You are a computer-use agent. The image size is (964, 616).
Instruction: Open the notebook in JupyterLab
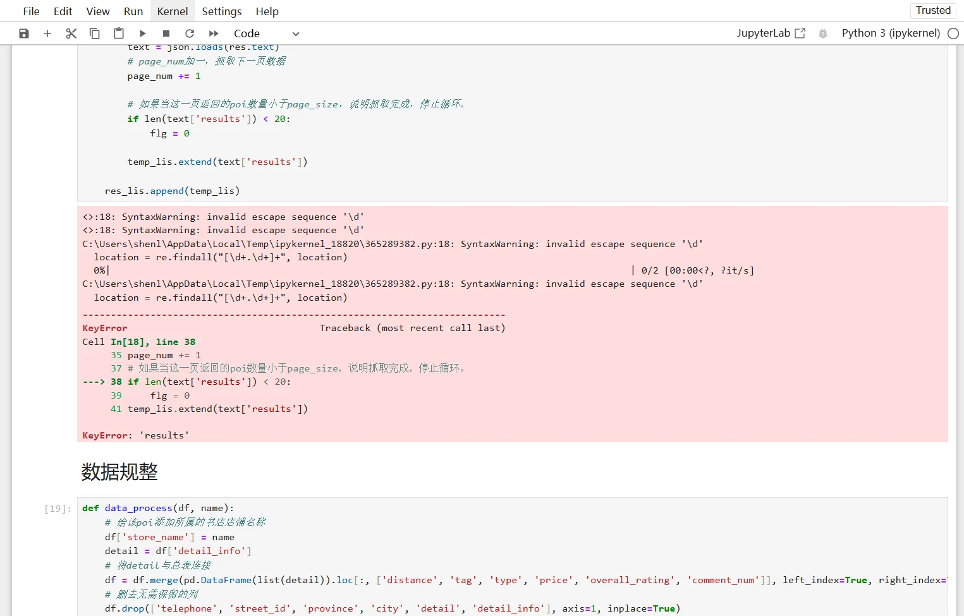pos(771,33)
